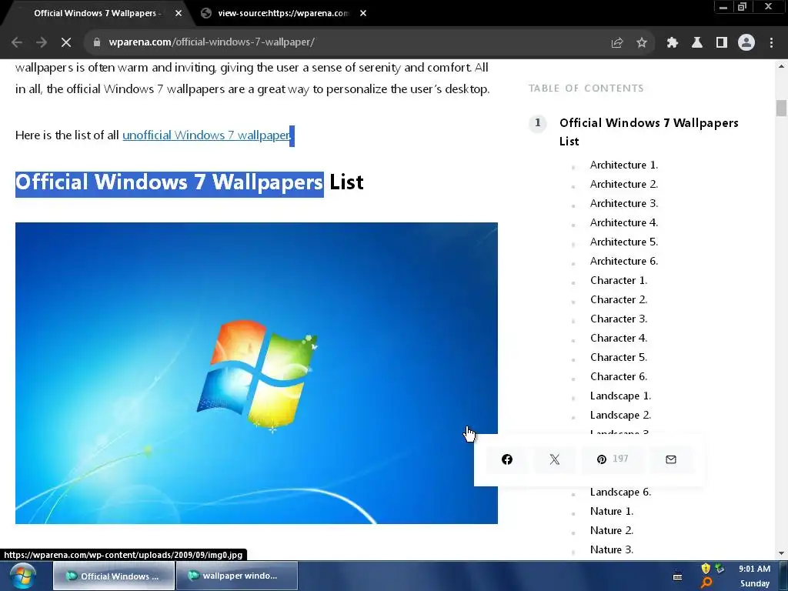Viewport: 788px width, 591px height.
Task: Open the user profile avatar
Action: coord(746,42)
